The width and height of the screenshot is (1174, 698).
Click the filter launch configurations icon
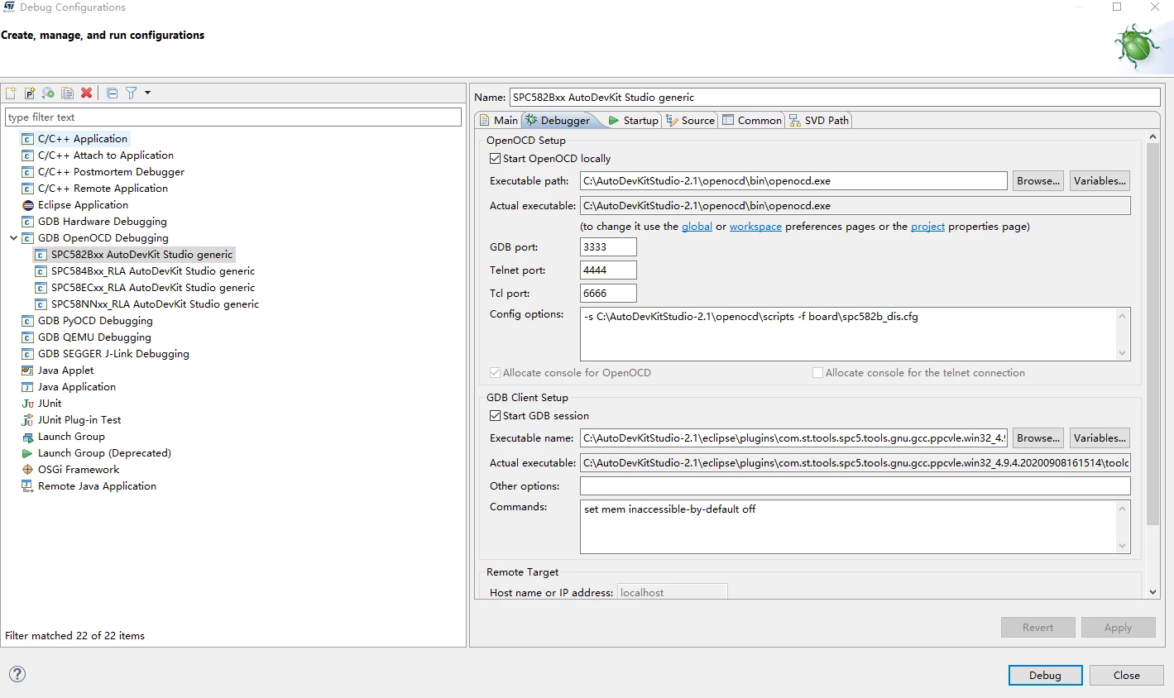[131, 93]
